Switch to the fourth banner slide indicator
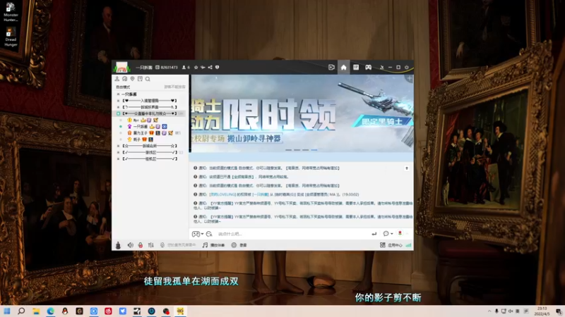565x317 pixels. point(314,150)
